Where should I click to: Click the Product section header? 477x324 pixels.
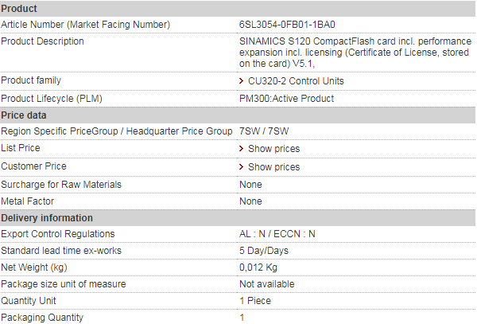tap(238, 9)
